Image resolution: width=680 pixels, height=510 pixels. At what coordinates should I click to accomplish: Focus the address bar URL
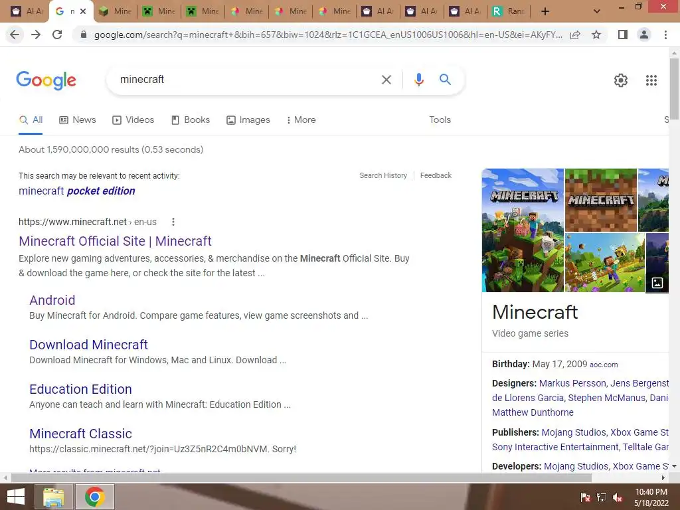pyautogui.click(x=328, y=35)
